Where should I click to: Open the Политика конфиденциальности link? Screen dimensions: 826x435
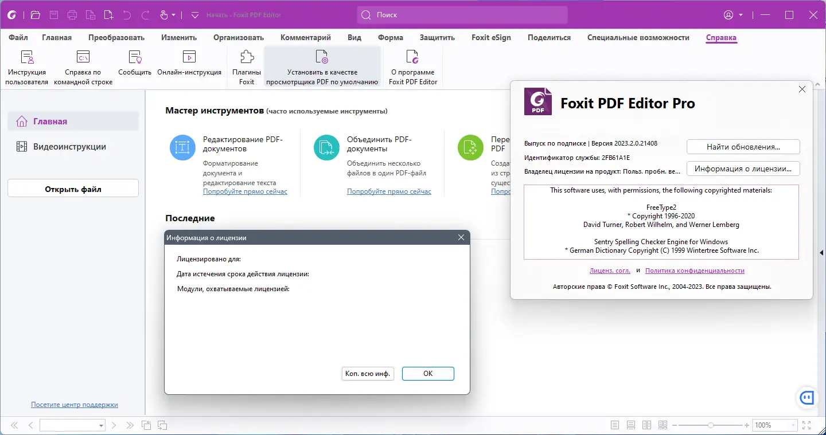click(x=695, y=271)
